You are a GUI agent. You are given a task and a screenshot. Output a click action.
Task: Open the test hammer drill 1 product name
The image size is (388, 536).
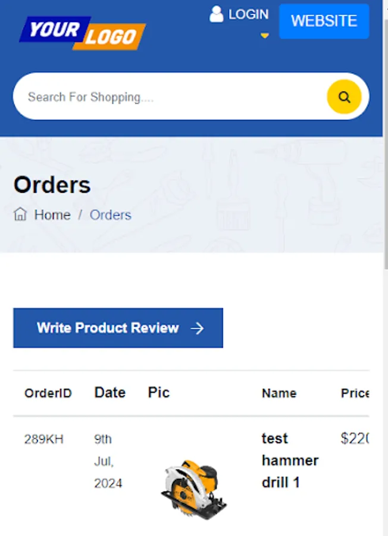290,460
